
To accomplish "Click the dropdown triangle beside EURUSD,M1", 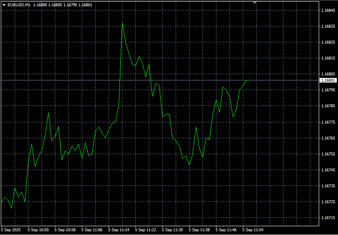I will pyautogui.click(x=4, y=5).
